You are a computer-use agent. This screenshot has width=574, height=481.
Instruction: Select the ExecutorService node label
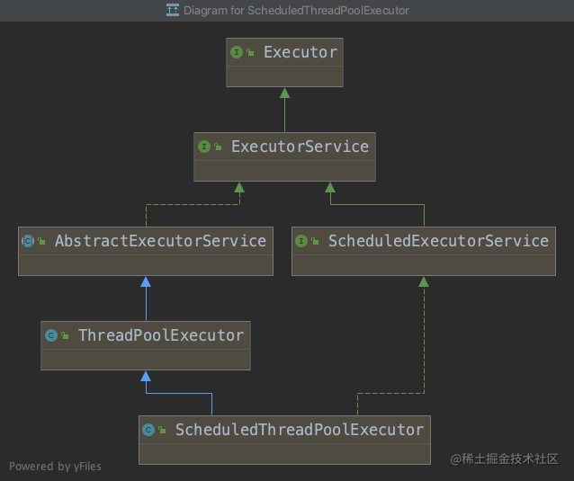300,147
